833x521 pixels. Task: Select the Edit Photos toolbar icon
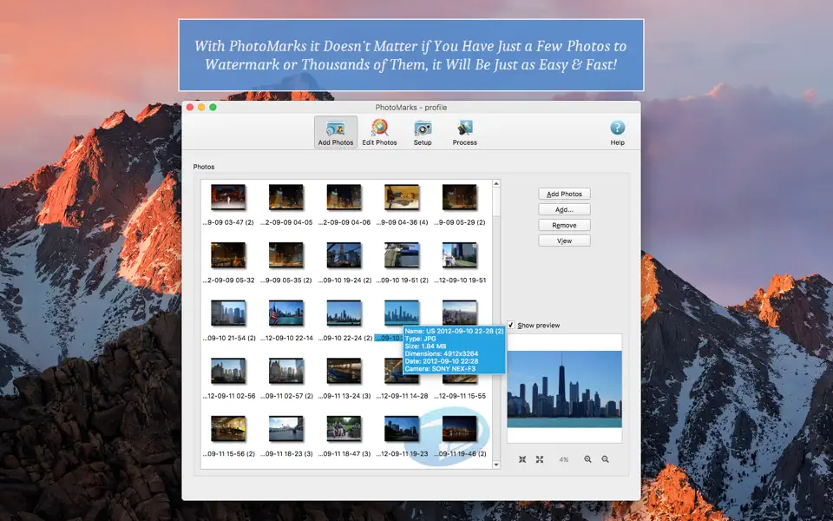coord(380,130)
